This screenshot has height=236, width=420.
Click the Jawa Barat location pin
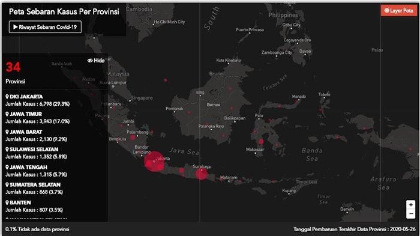[7, 132]
